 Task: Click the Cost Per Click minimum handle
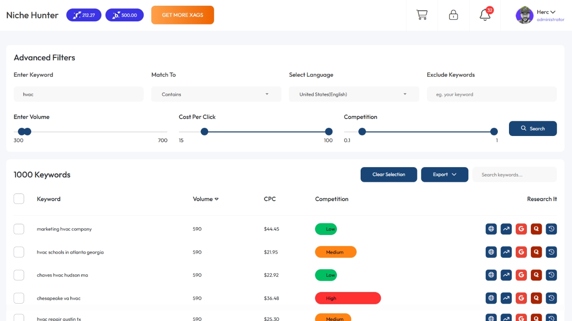click(204, 132)
